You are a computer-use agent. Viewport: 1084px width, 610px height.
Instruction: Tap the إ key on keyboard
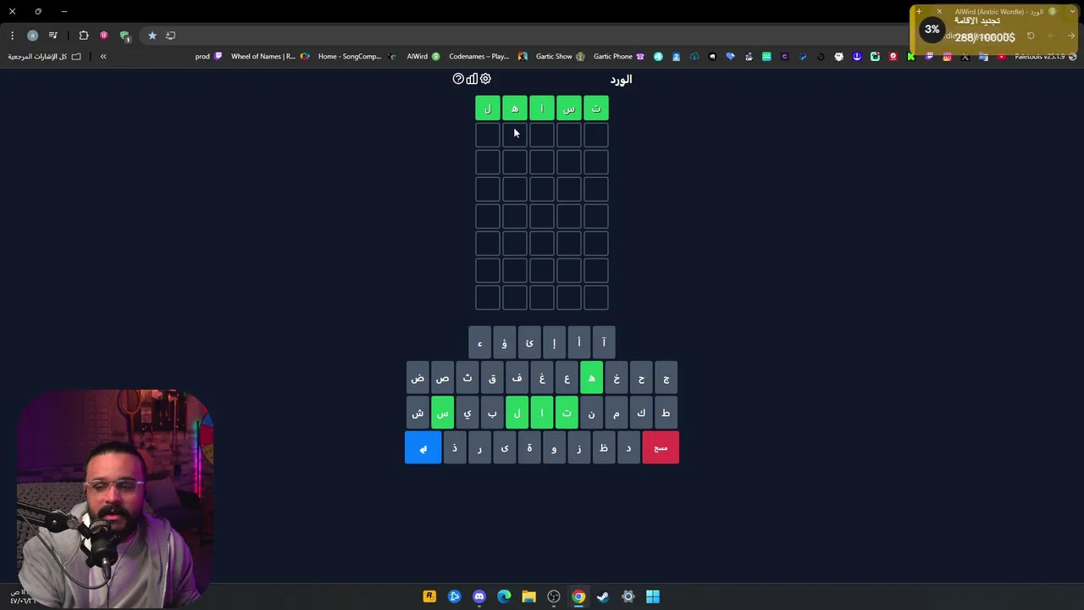point(554,342)
